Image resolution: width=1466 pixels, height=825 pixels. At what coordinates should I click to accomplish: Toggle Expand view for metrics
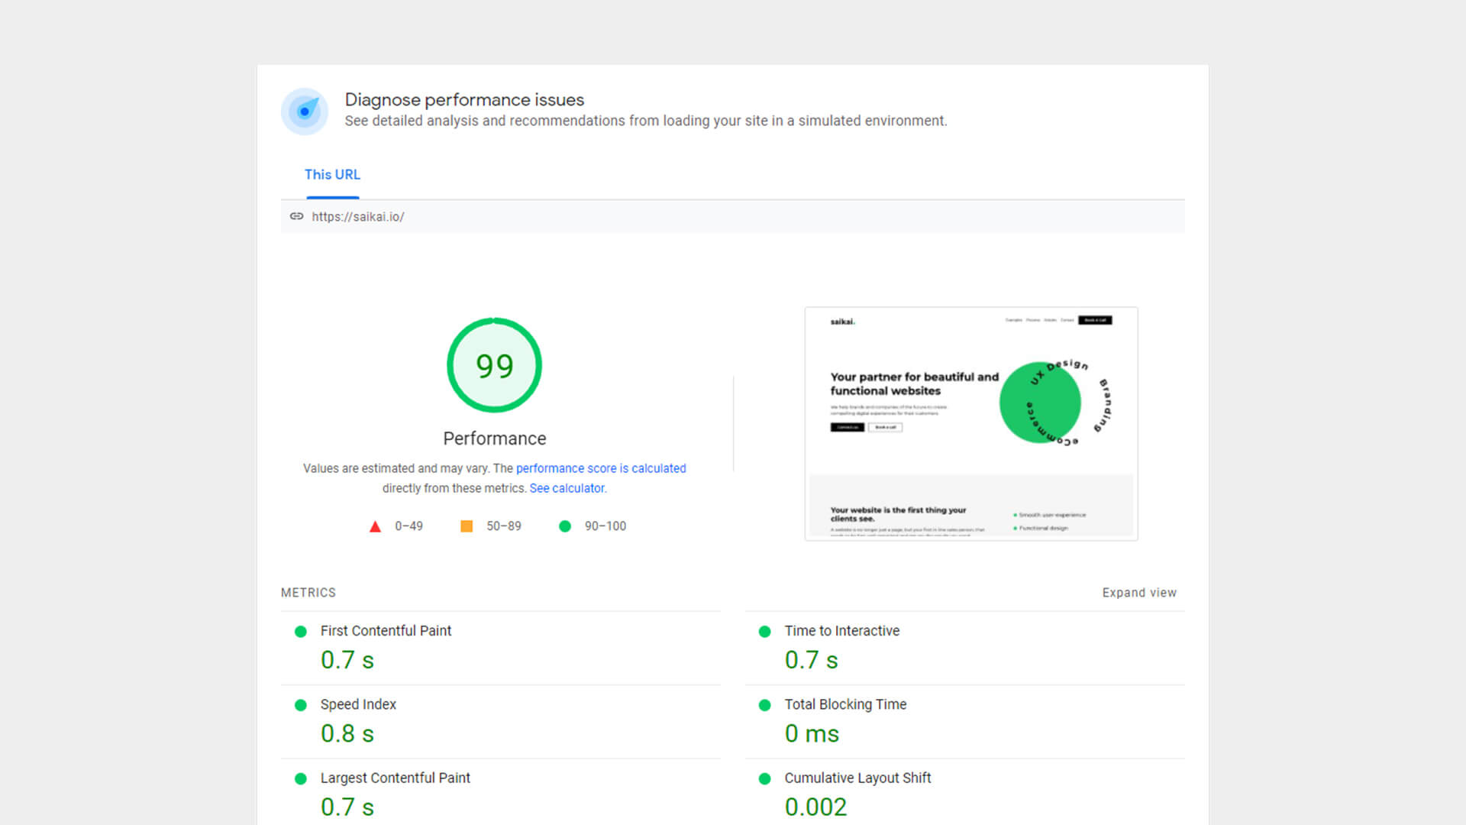click(x=1138, y=593)
